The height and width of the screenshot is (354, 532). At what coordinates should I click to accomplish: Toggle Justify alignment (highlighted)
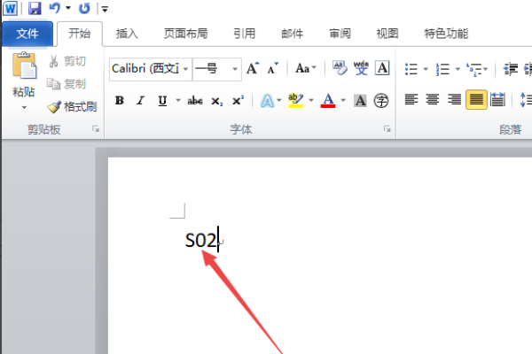476,100
